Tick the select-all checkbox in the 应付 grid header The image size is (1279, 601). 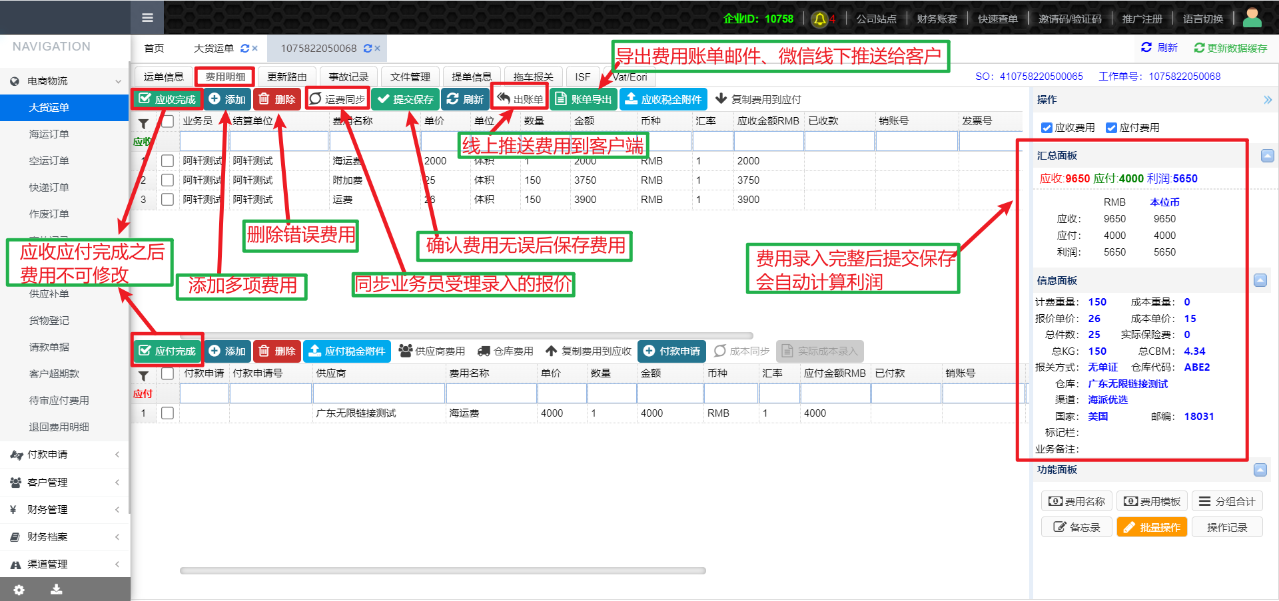[x=168, y=373]
